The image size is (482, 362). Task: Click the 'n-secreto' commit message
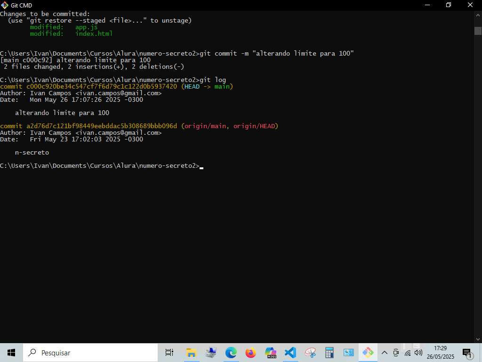coord(32,152)
